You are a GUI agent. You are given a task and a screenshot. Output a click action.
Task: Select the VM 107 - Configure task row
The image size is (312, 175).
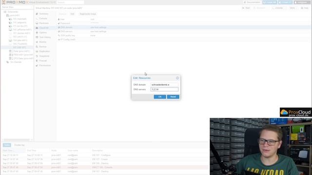click(105, 155)
